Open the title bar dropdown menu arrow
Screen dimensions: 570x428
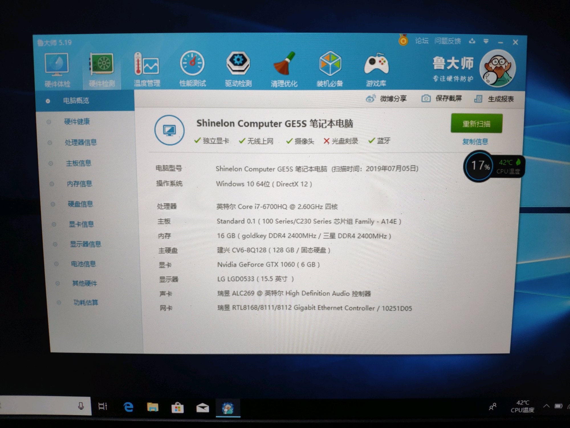pyautogui.click(x=486, y=41)
